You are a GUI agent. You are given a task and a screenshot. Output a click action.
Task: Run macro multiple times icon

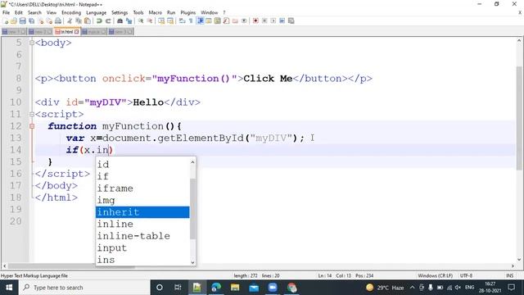[282, 20]
